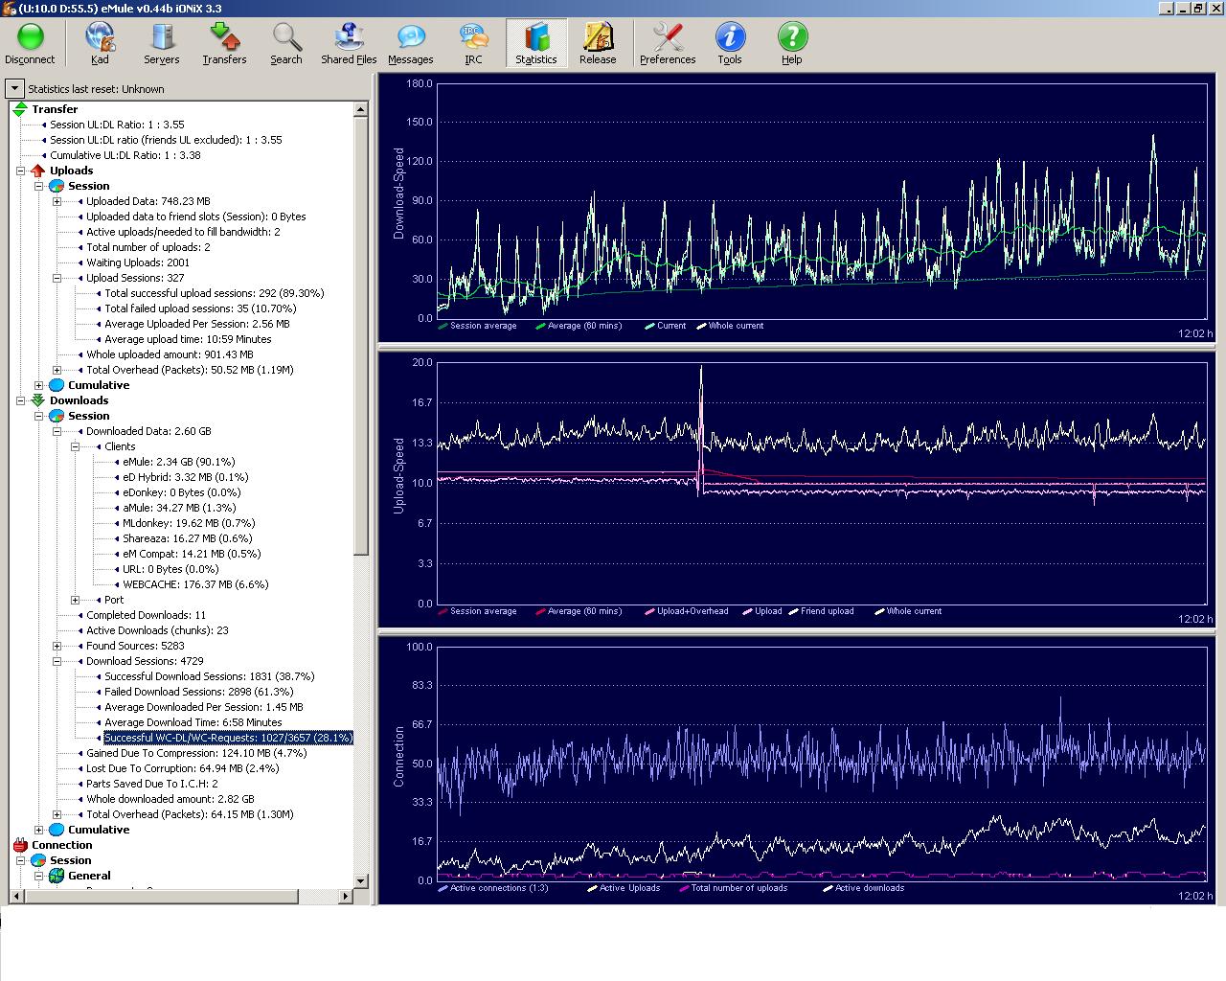Click the Disconnect toolbar icon
The image size is (1226, 981).
pyautogui.click(x=30, y=44)
